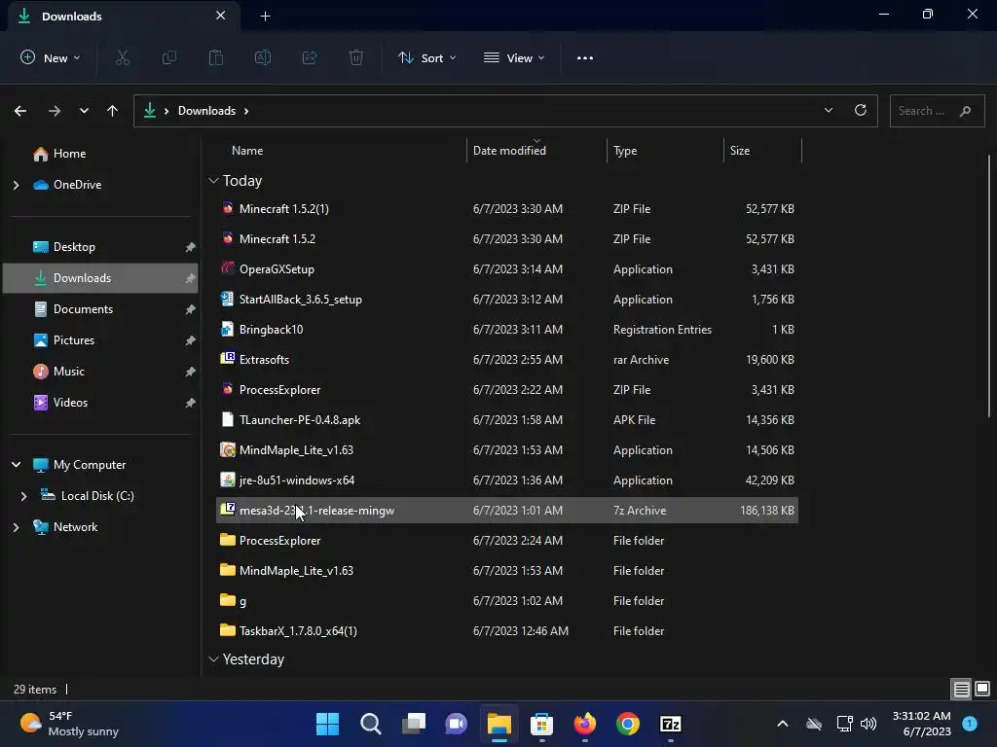
Task: Click the OneDrive cloud tray icon
Action: [x=814, y=724]
